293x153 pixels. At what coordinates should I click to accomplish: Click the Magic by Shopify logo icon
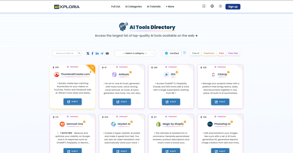[158, 124]
